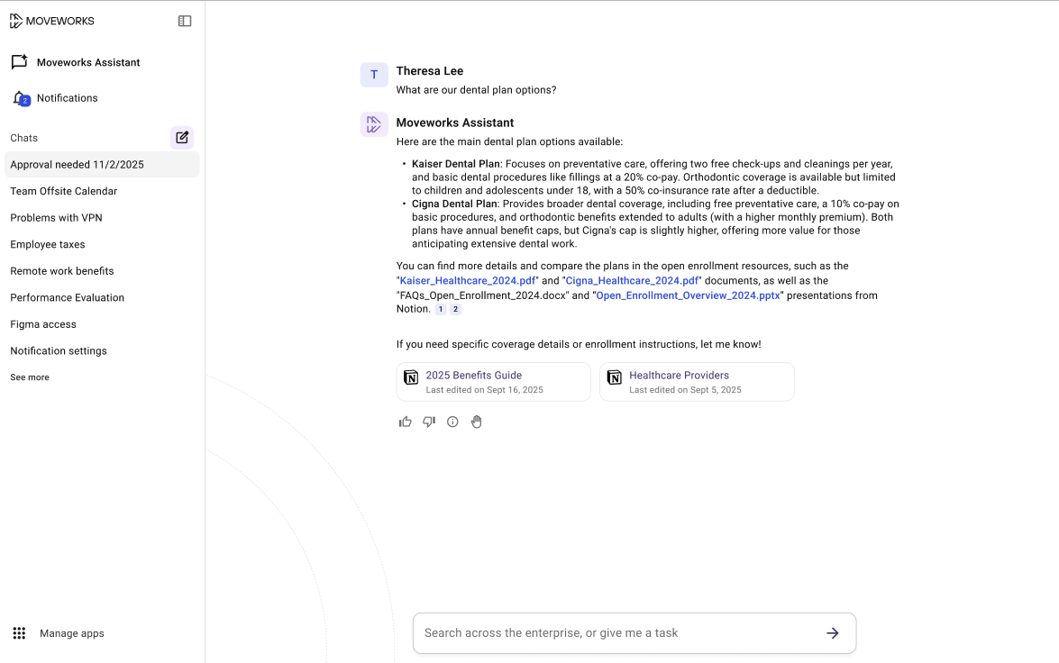Image resolution: width=1059 pixels, height=663 pixels.
Task: Click the Manage apps grid icon
Action: 19,633
